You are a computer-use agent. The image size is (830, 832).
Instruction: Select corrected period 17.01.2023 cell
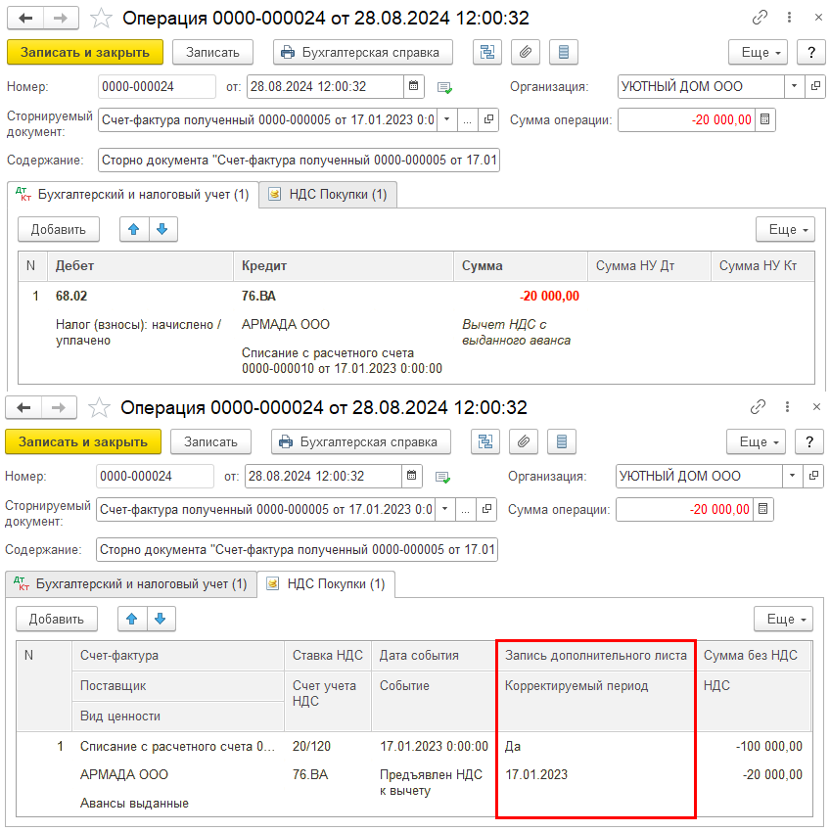tap(536, 774)
